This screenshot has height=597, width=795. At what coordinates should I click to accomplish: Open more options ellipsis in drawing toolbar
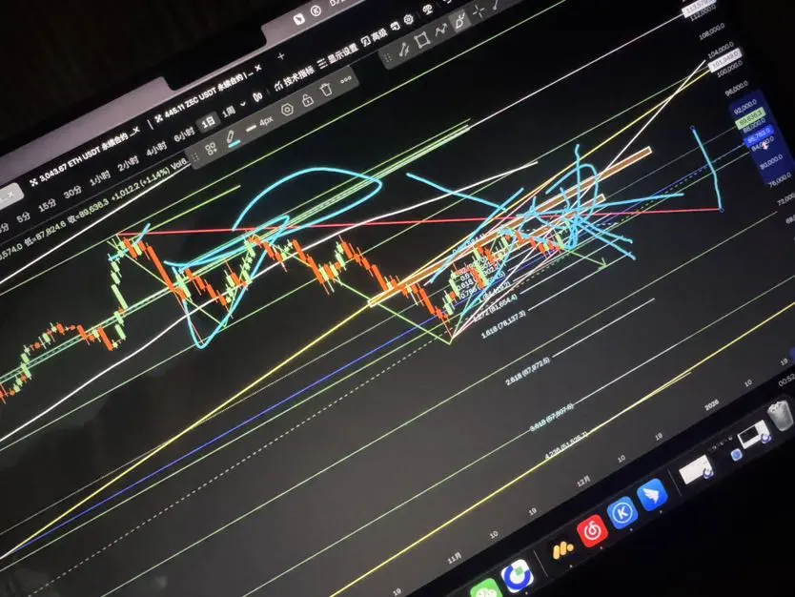[x=346, y=80]
